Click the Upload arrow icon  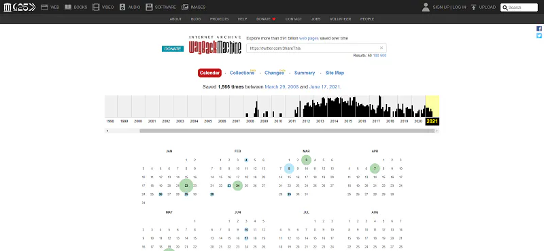(x=473, y=7)
